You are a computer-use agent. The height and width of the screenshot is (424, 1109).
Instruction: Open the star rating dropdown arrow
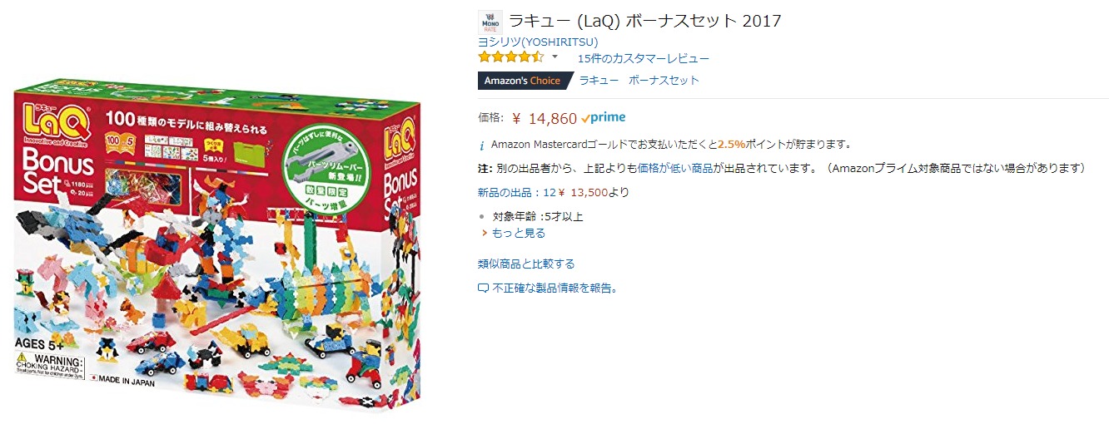(x=555, y=57)
